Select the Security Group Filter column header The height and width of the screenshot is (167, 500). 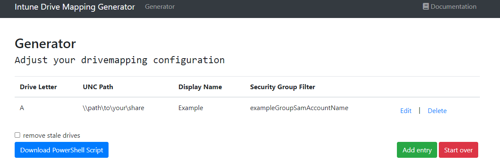[282, 87]
